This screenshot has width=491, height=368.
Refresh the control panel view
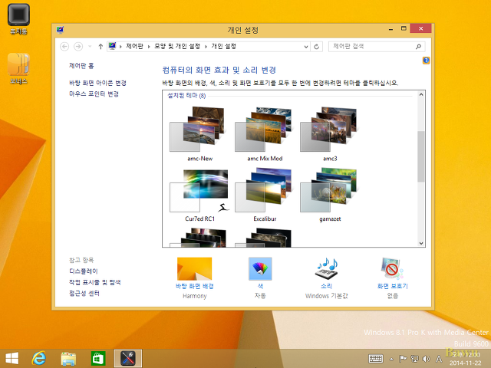(316, 47)
